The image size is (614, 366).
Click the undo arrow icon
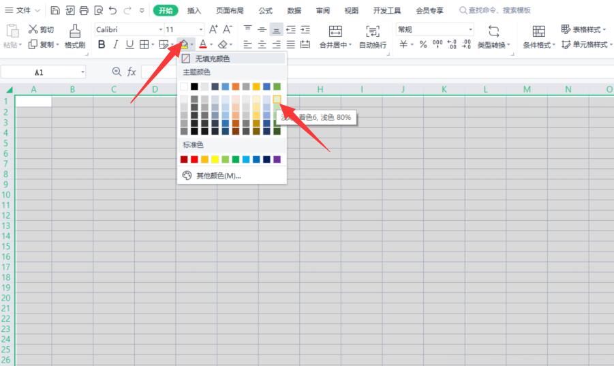pyautogui.click(x=112, y=10)
